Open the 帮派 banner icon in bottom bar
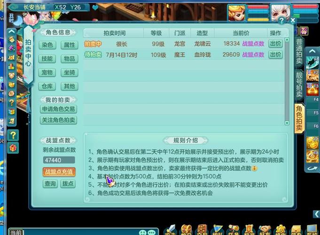Viewport: 320px width, 235px height. point(249,230)
